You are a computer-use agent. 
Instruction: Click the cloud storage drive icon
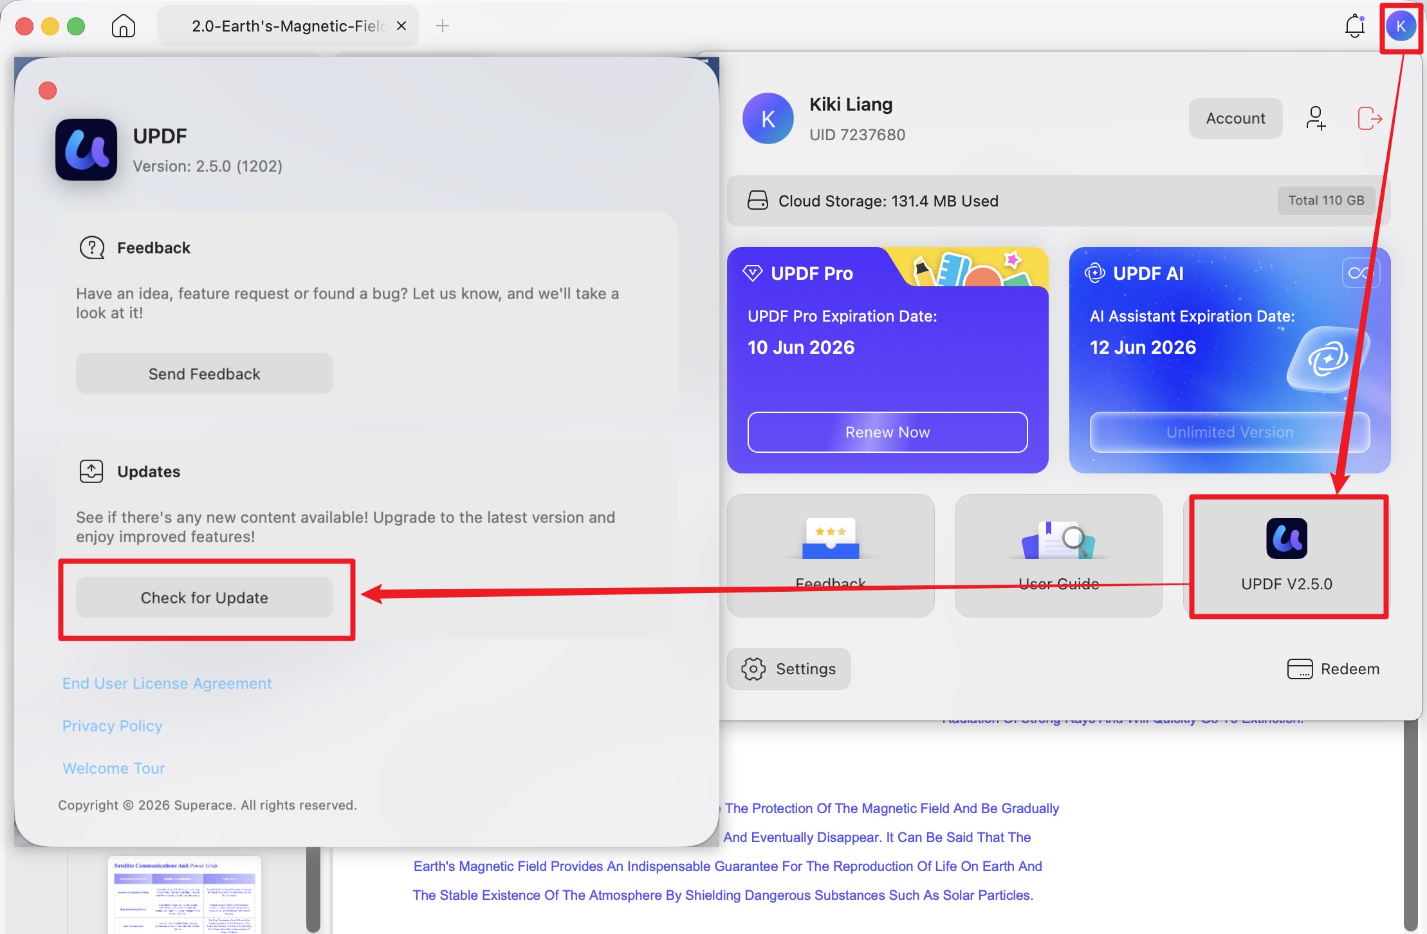click(758, 201)
